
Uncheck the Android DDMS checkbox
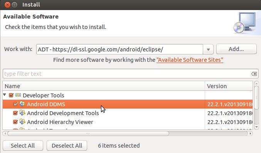(15, 104)
